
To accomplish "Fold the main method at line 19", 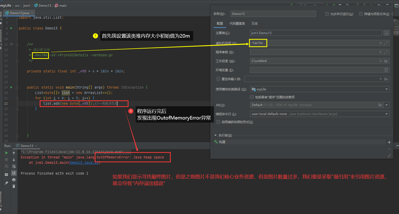I will tap(17, 87).
